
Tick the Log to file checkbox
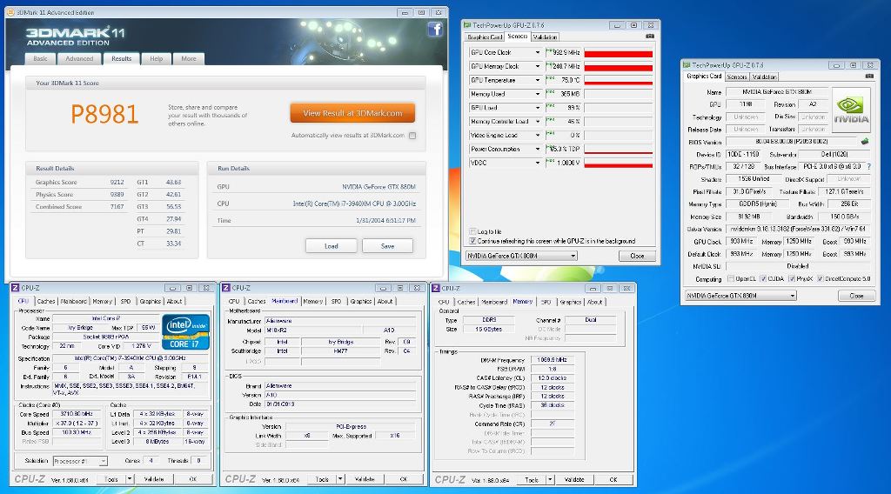[472, 231]
